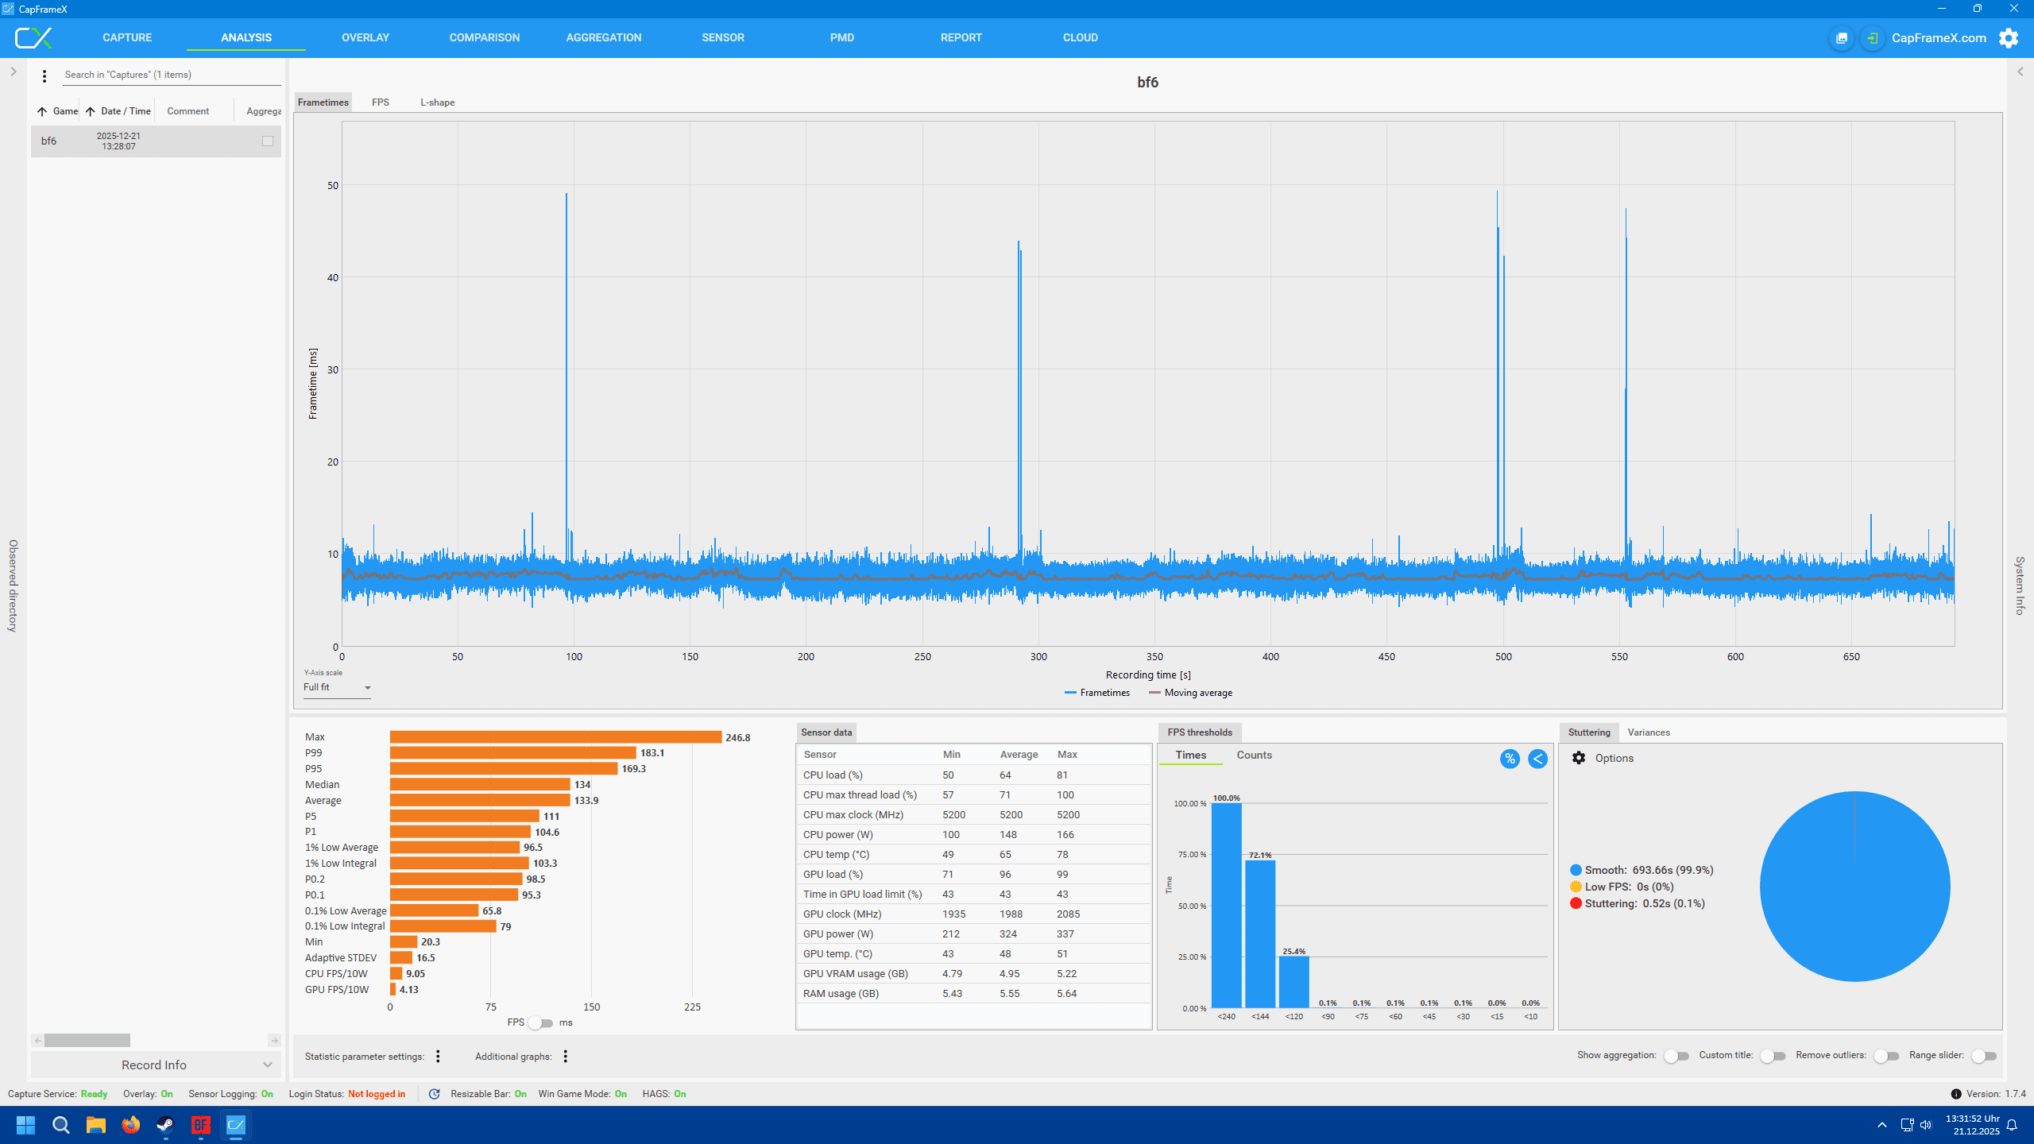Click the less-than icon in FPS thresholds
The height and width of the screenshot is (1144, 2034).
pyautogui.click(x=1537, y=759)
